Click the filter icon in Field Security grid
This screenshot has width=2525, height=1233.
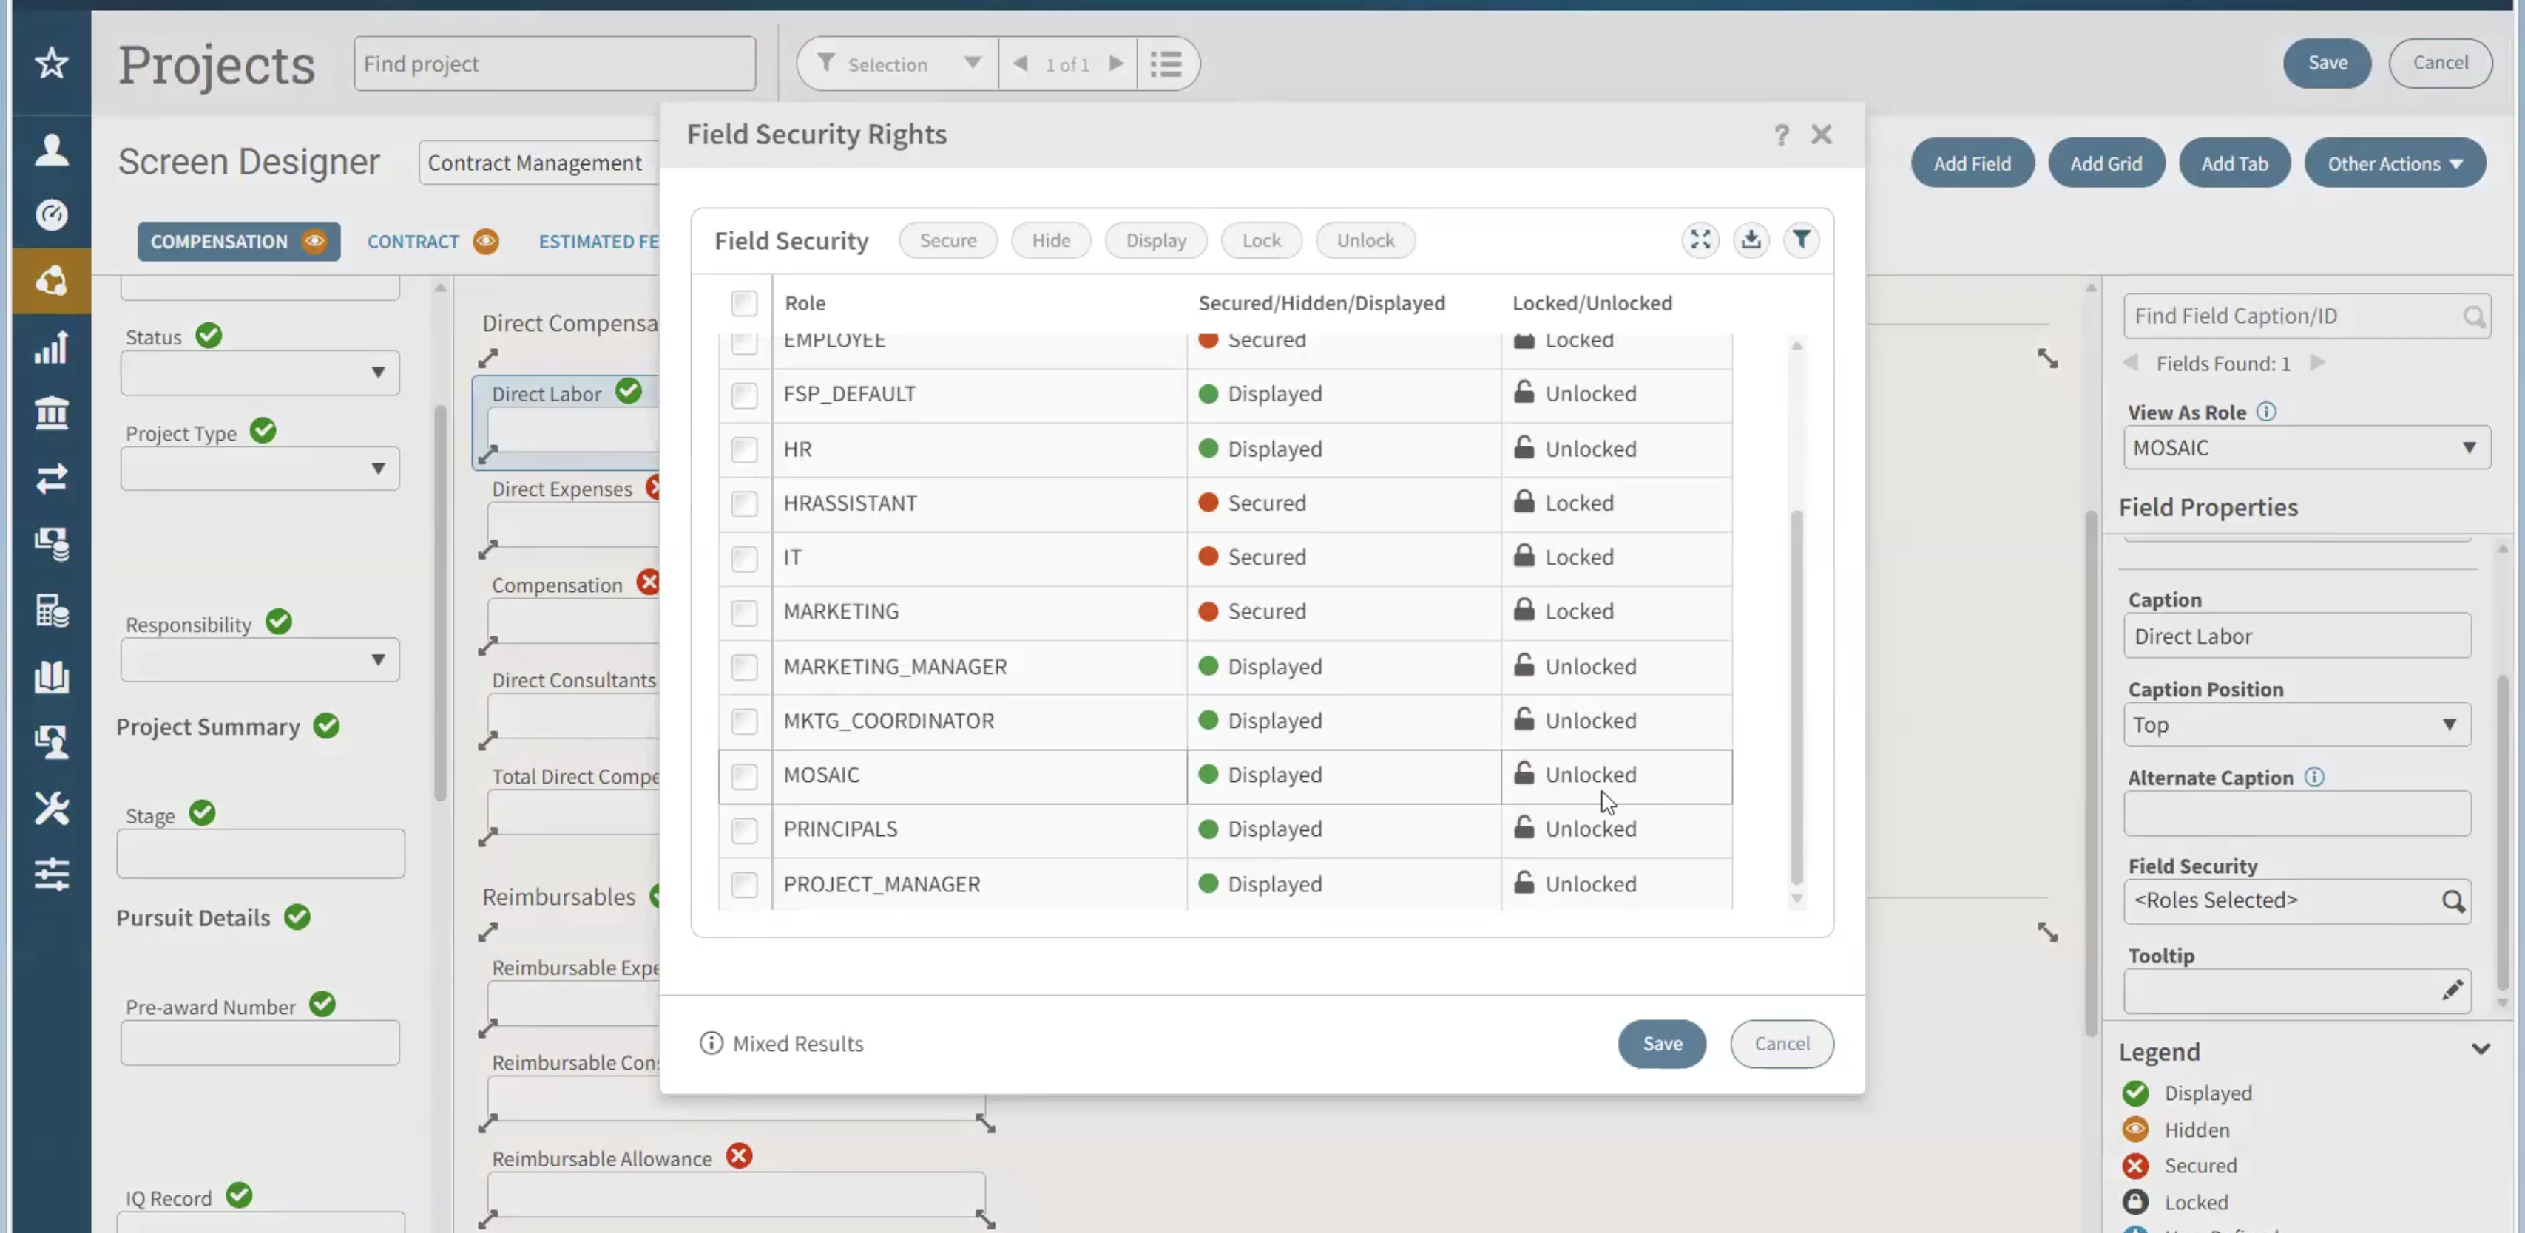(1801, 240)
